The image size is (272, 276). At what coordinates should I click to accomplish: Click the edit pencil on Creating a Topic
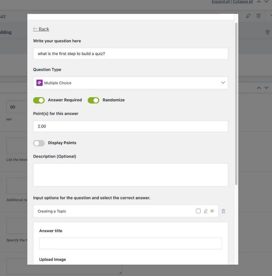[206, 211]
